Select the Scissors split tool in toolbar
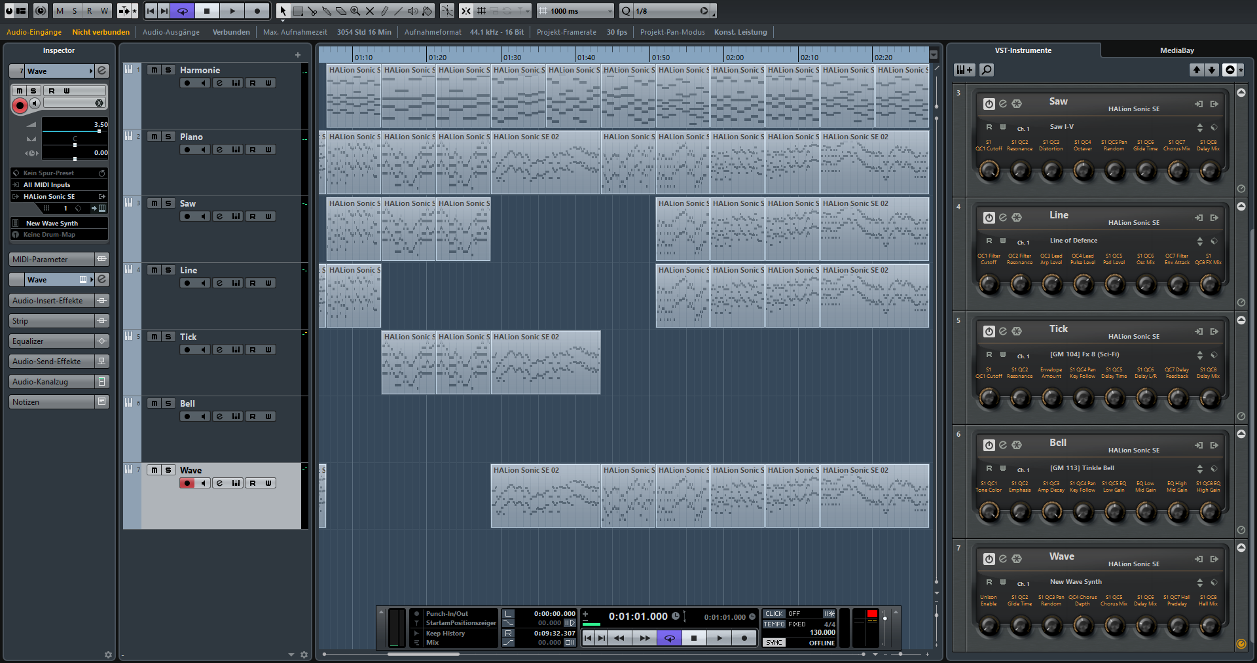Viewport: 1257px width, 663px height. point(312,11)
